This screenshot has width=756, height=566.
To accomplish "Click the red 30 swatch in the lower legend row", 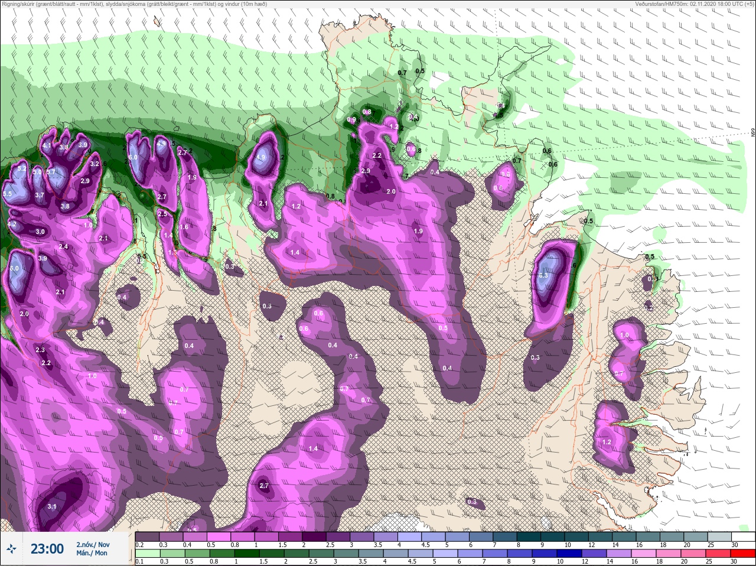I will pos(743,554).
